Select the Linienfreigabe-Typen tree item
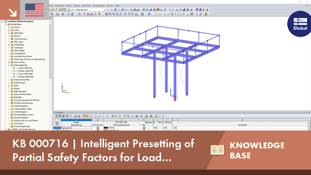The width and height of the screenshot is (311, 175). [23, 109]
